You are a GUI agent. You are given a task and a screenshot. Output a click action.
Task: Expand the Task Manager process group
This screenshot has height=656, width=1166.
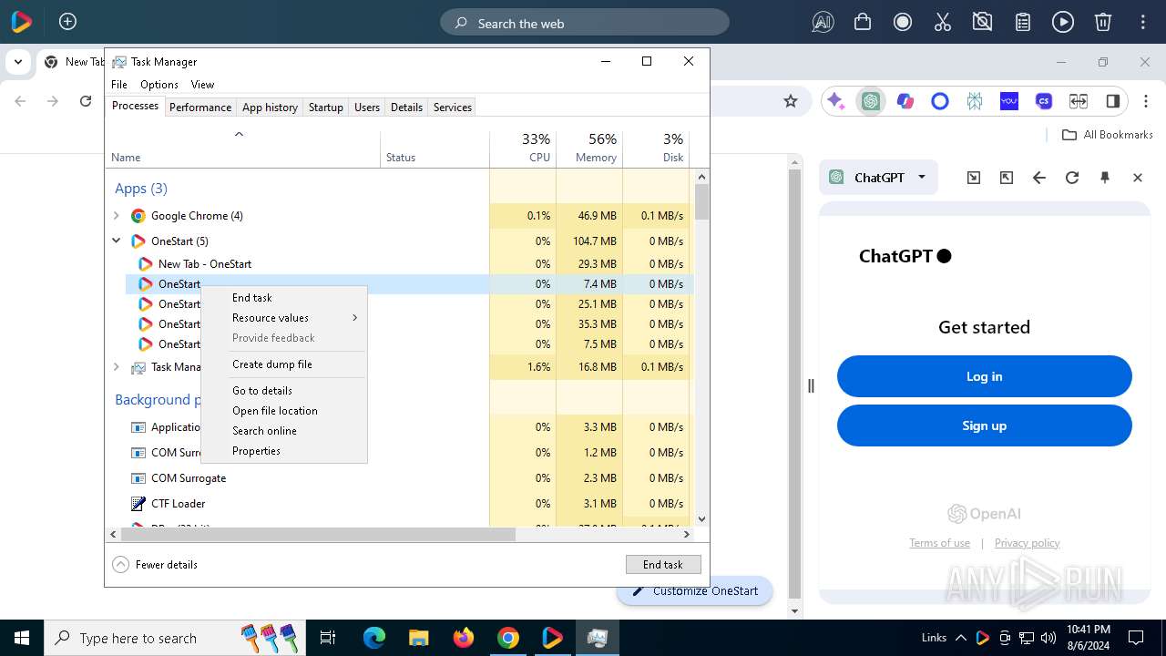[x=116, y=367]
